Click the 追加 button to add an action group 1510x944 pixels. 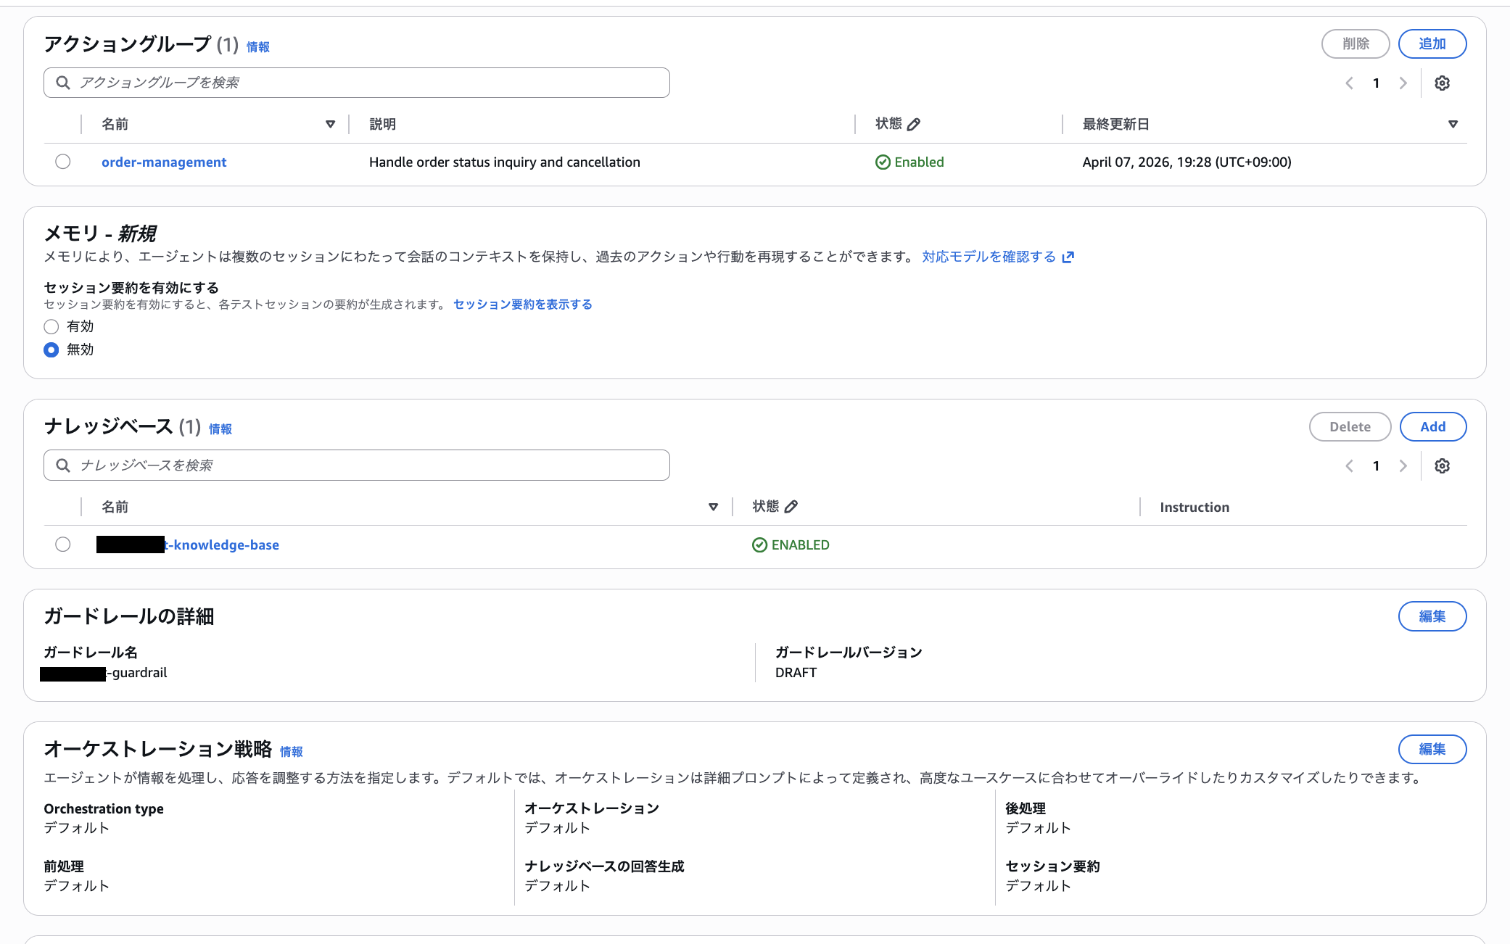[1432, 44]
